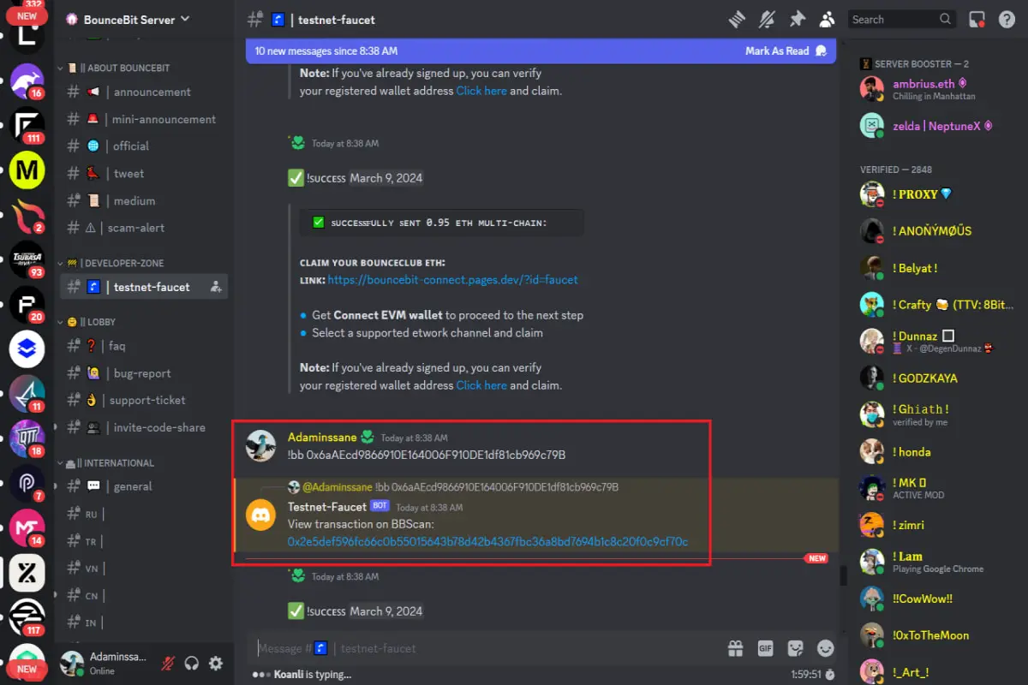
Task: Open the announcement channel
Action: pos(144,92)
